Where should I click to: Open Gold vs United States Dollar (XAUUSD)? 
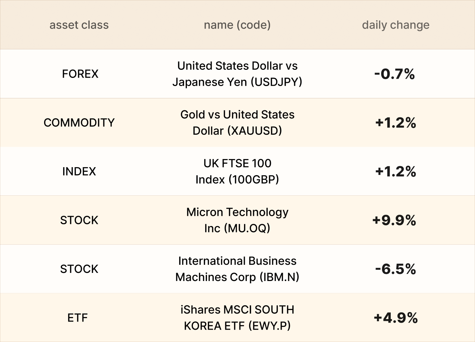[237, 123]
